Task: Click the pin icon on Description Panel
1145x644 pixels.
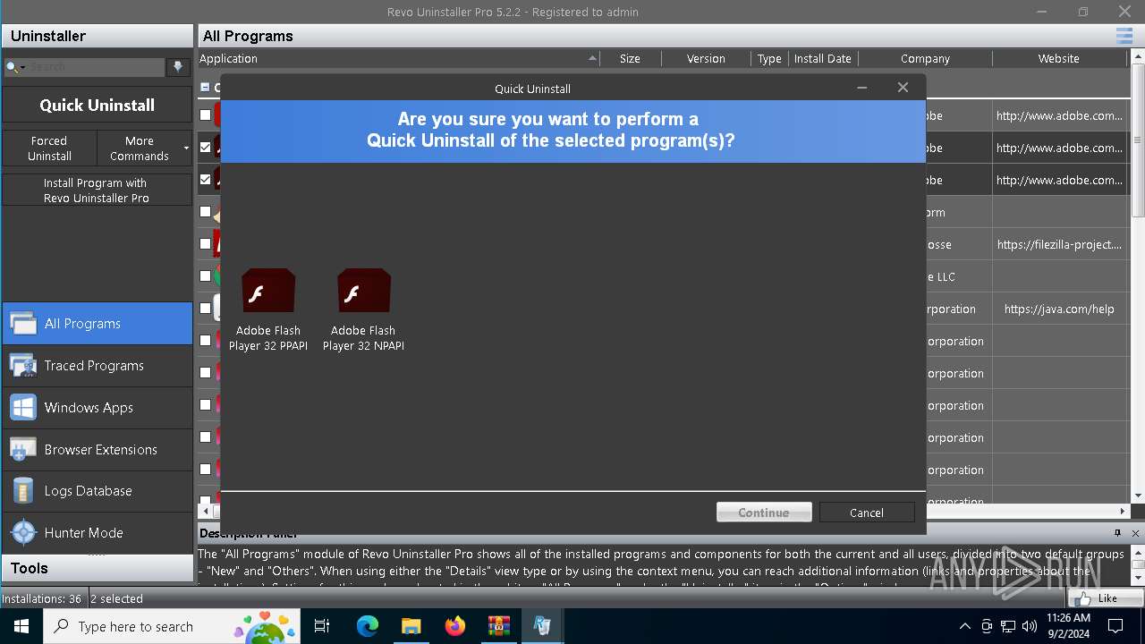Action: pos(1117,533)
